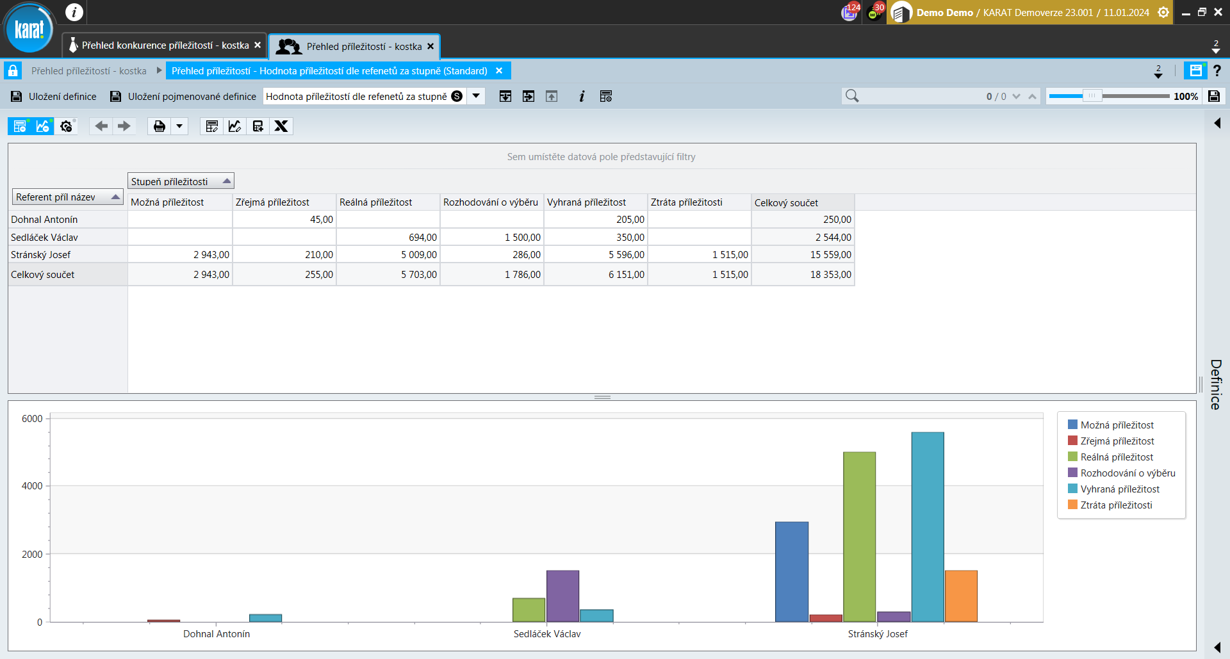Select the Přehled příležitostí - kostka breadcrumb

point(88,70)
